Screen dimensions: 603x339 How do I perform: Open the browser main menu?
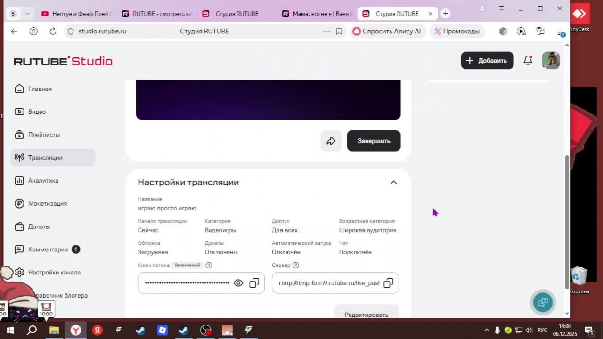(x=502, y=8)
